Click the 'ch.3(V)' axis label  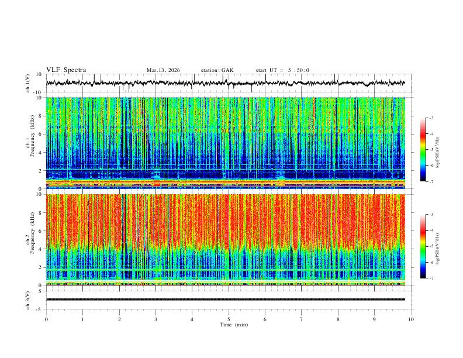tap(28, 300)
